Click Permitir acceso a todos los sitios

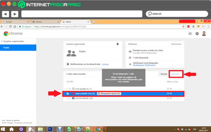point(148,50)
